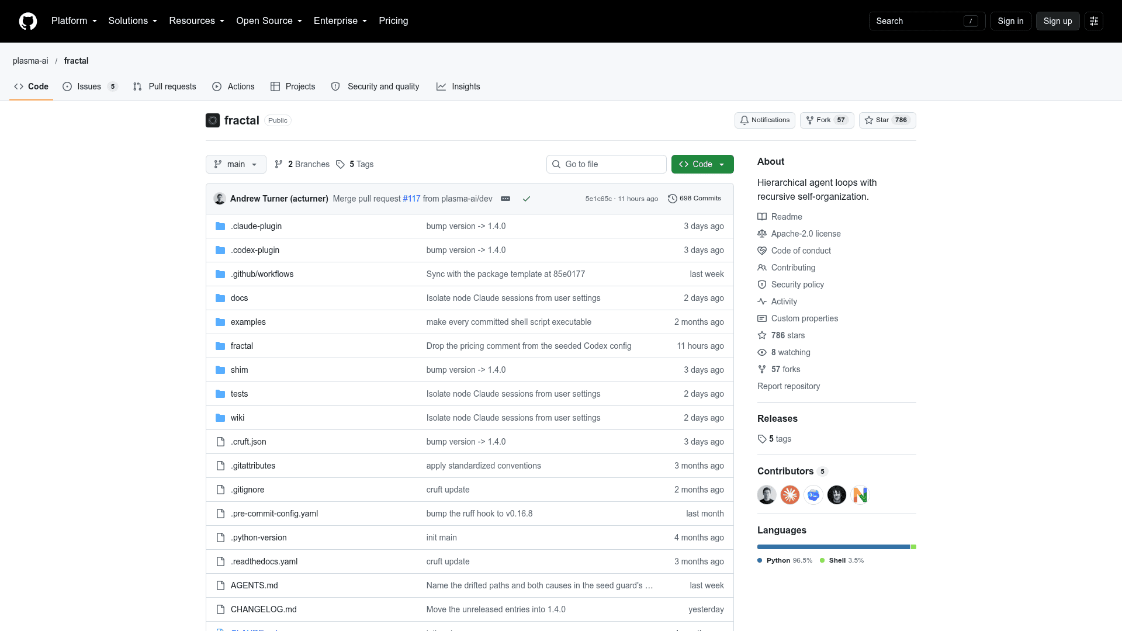
Task: Click the file icon for .cruft.json
Action: 220,442
